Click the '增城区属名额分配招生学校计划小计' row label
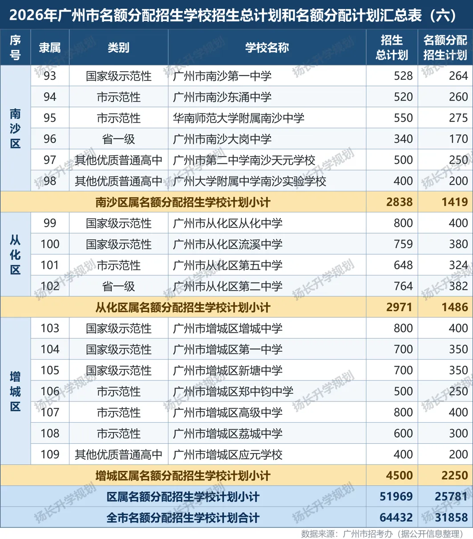This screenshot has height=539, width=473. 183,475
